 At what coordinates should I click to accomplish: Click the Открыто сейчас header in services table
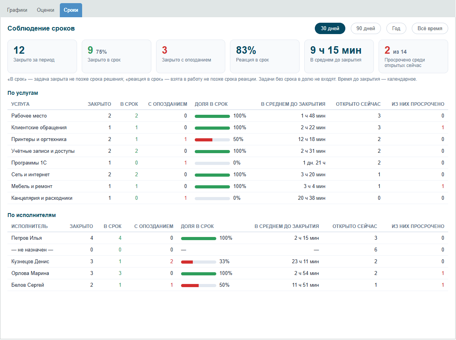pos(358,104)
